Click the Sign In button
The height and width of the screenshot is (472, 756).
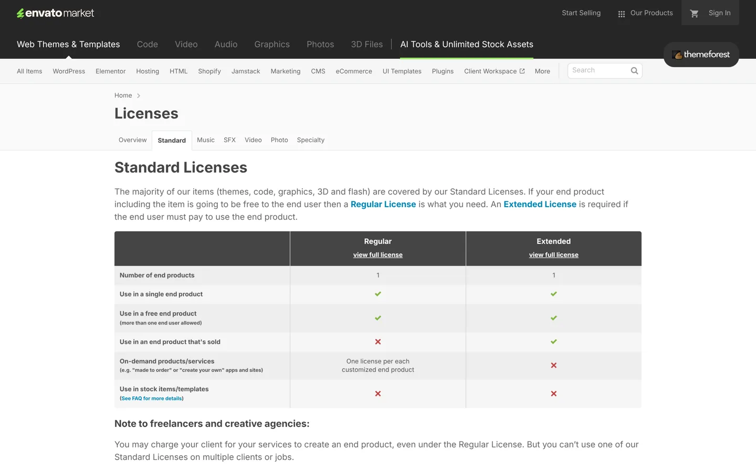(719, 13)
